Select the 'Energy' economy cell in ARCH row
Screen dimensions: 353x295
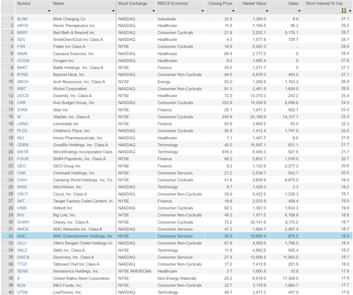pyautogui.click(x=180, y=82)
